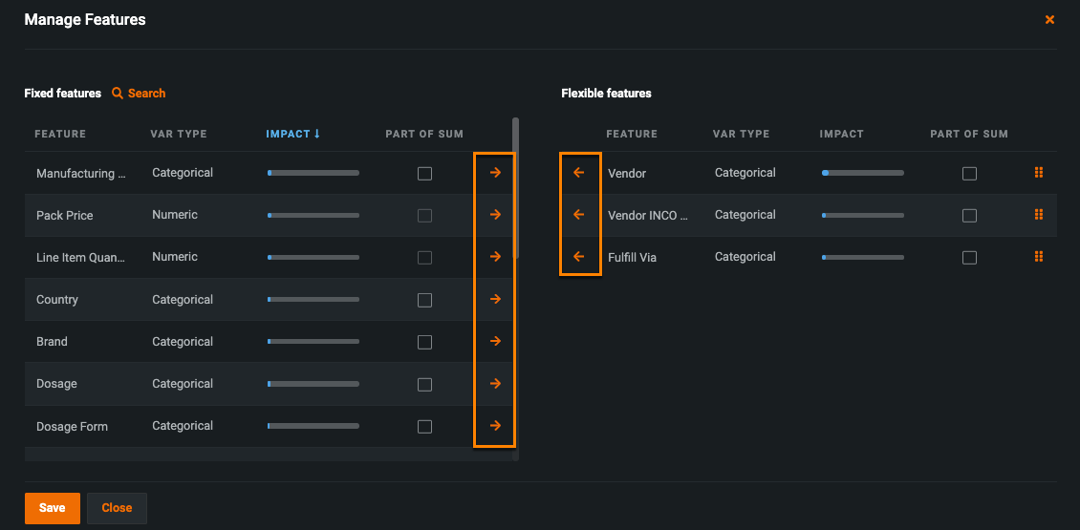Tick Part of Sum checkbox for Vendor

pyautogui.click(x=969, y=174)
